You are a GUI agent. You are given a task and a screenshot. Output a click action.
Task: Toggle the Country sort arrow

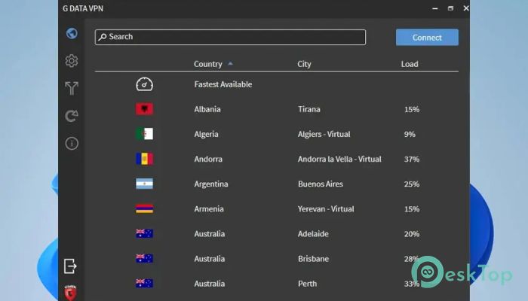click(x=230, y=63)
